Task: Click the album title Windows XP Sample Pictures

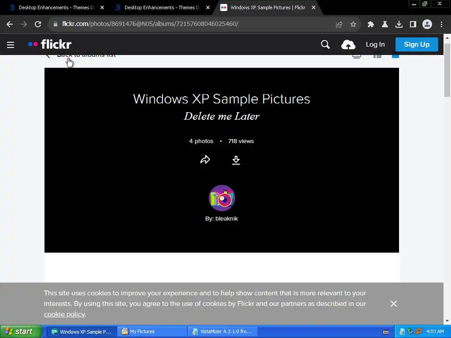Action: click(222, 99)
